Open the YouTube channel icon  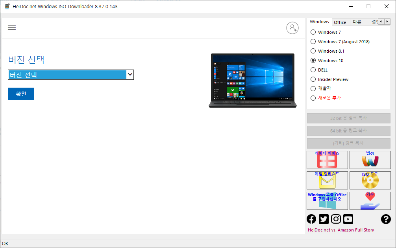[x=348, y=219]
